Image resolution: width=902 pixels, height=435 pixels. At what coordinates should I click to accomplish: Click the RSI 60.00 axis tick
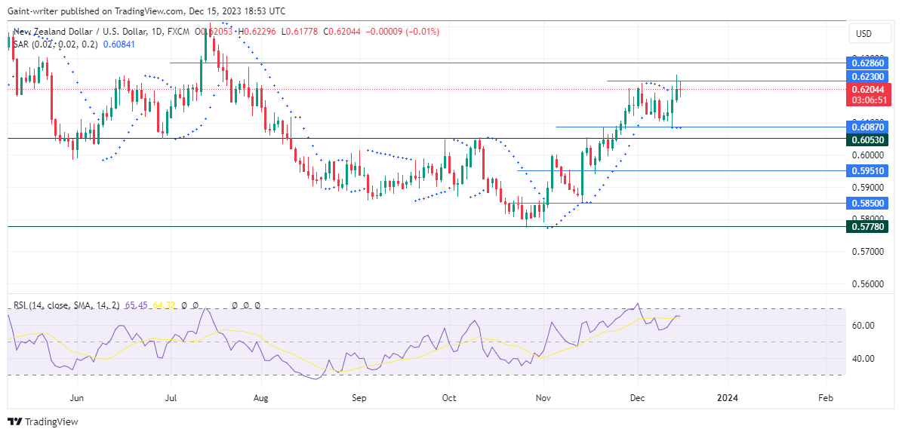[864, 325]
